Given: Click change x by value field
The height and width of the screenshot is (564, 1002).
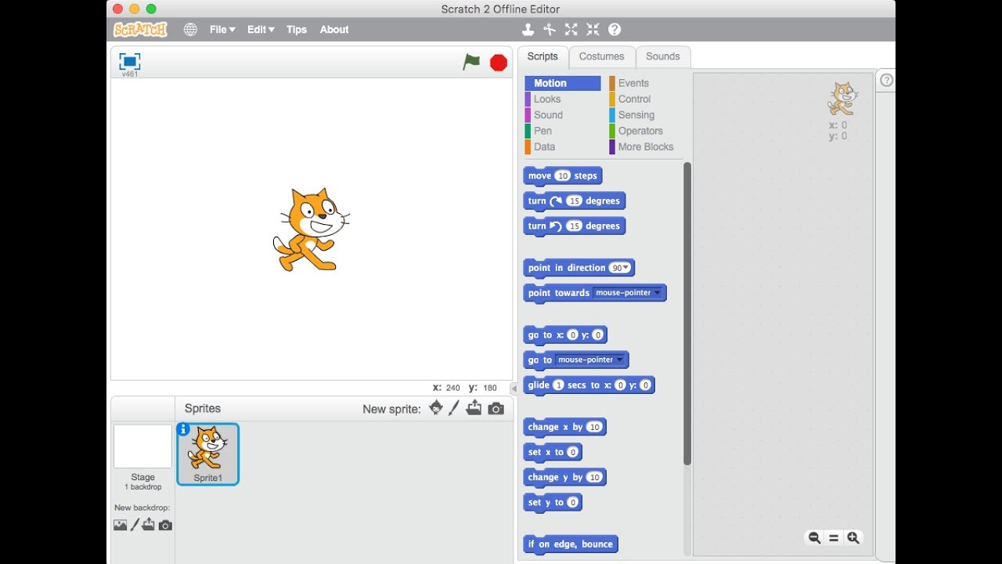Looking at the screenshot, I should (x=594, y=428).
